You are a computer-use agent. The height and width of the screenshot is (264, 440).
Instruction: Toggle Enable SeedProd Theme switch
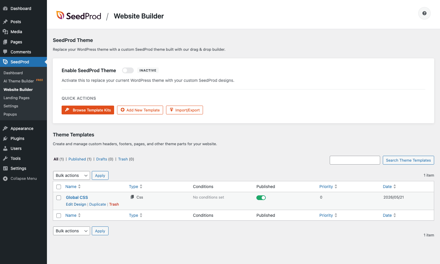(128, 70)
